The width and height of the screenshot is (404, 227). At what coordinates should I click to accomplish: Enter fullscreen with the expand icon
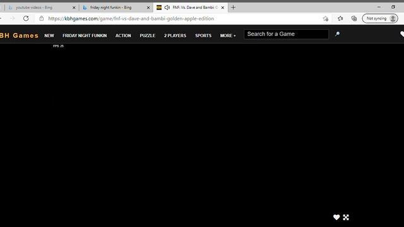pos(346,217)
